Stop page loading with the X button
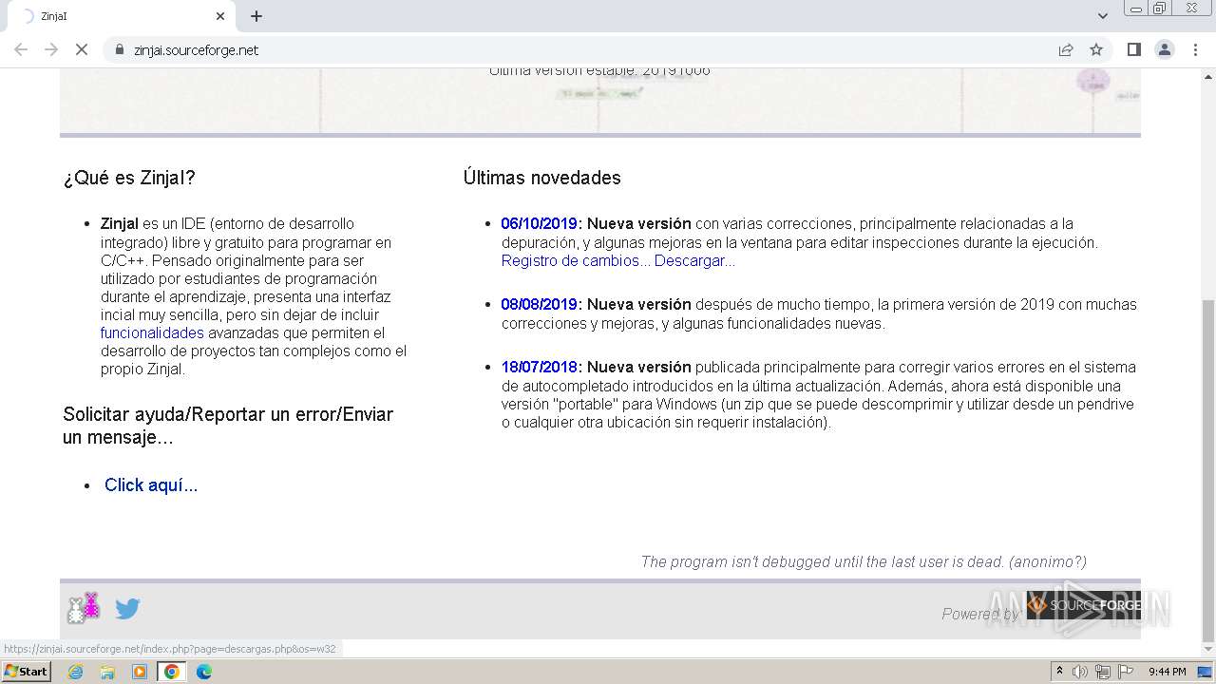1216x684 pixels. click(82, 49)
